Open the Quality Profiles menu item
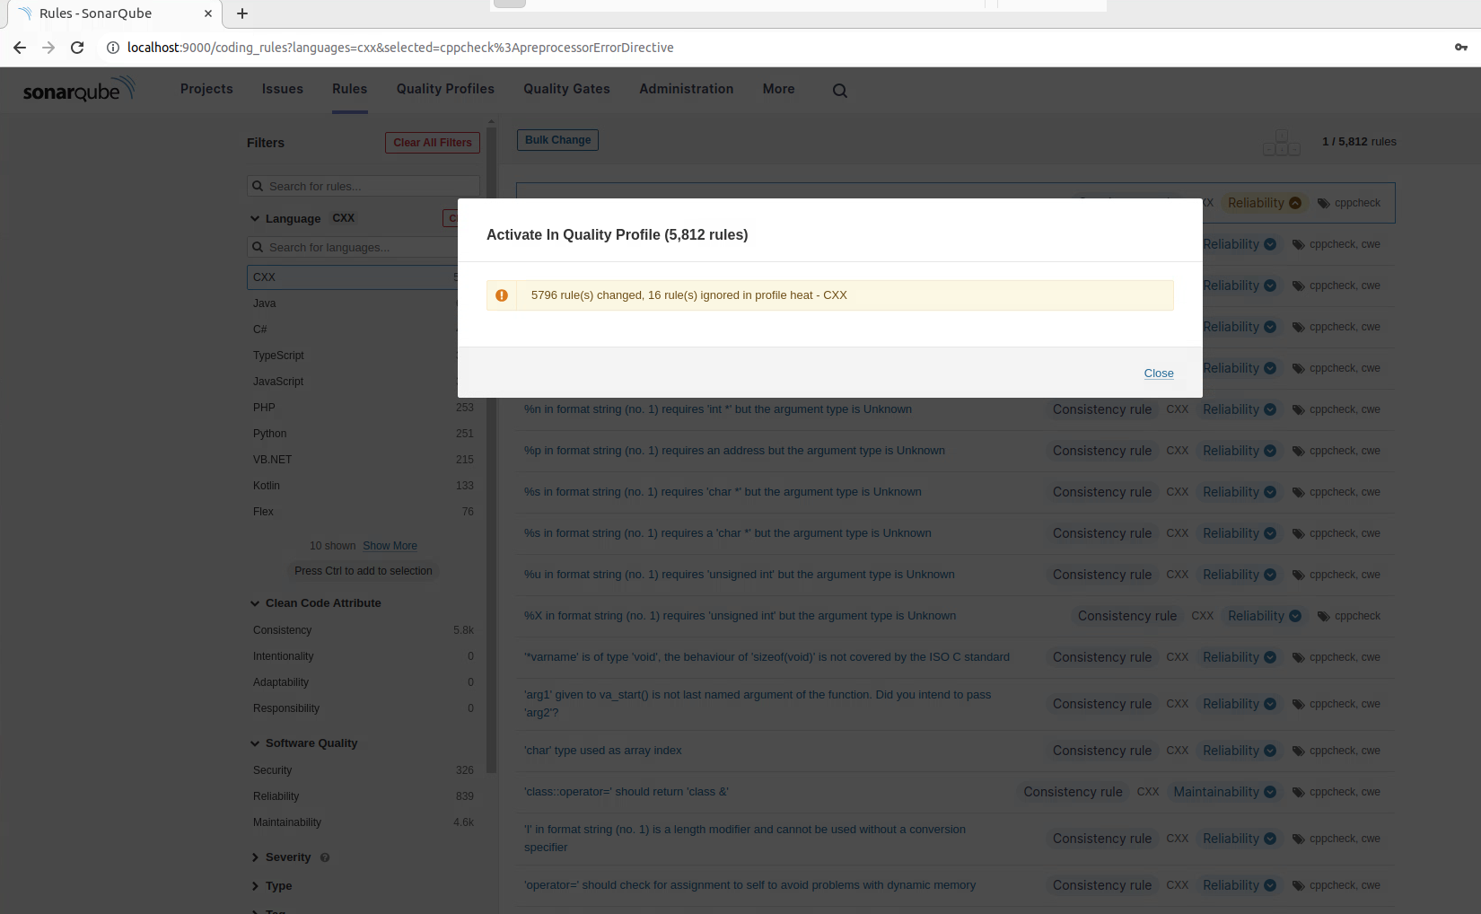This screenshot has width=1481, height=914. (445, 89)
